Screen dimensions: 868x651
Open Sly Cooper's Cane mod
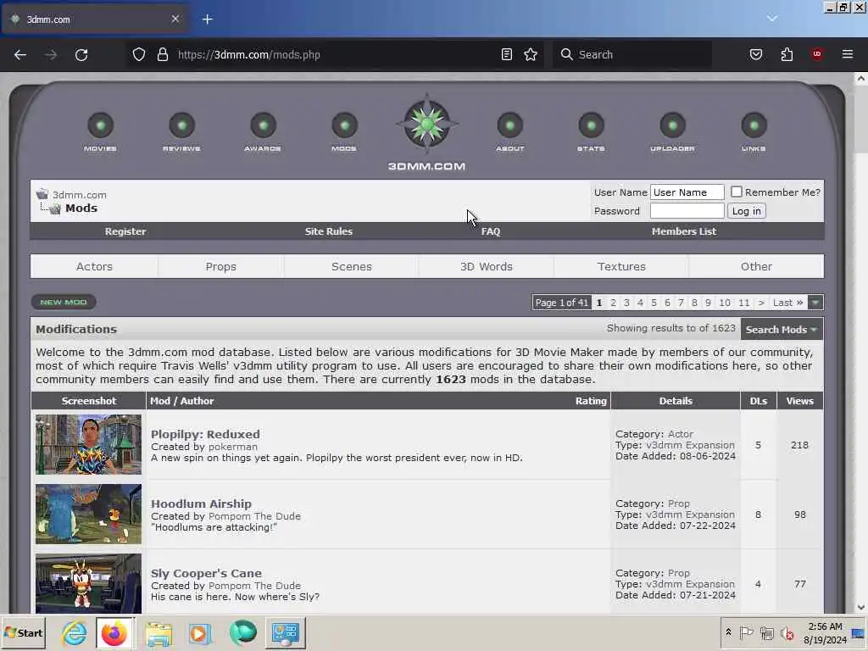pos(206,574)
